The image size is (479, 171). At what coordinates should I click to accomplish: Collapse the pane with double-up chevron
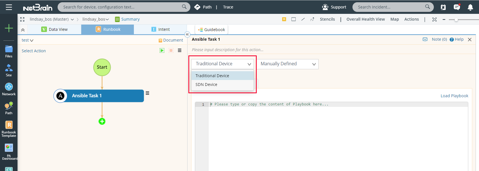click(23, 30)
